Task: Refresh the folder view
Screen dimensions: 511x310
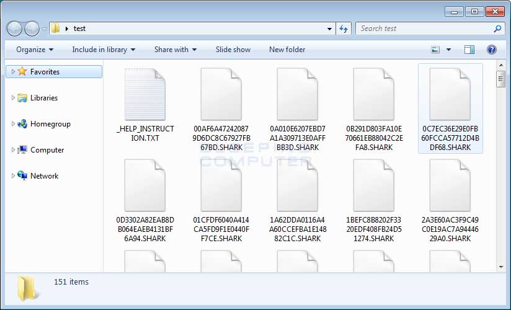Action: tap(344, 29)
